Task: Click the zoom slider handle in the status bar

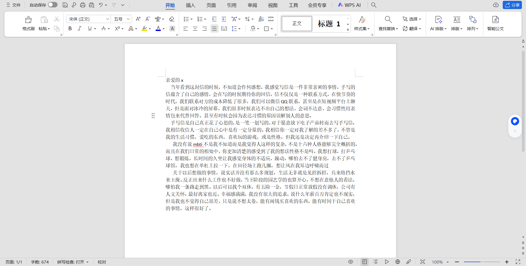Action: click(x=482, y=262)
